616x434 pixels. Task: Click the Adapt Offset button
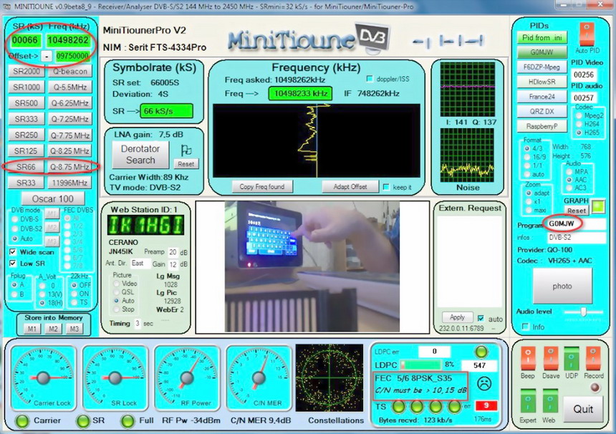pos(350,186)
